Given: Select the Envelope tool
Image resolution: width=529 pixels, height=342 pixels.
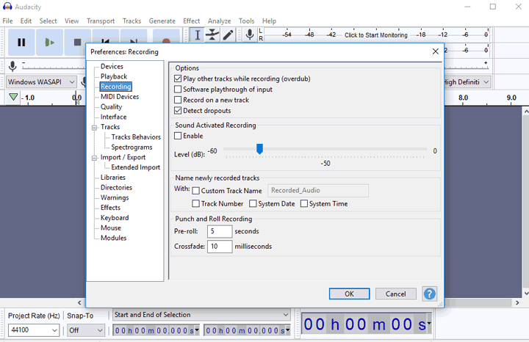Looking at the screenshot, I should click(x=212, y=34).
